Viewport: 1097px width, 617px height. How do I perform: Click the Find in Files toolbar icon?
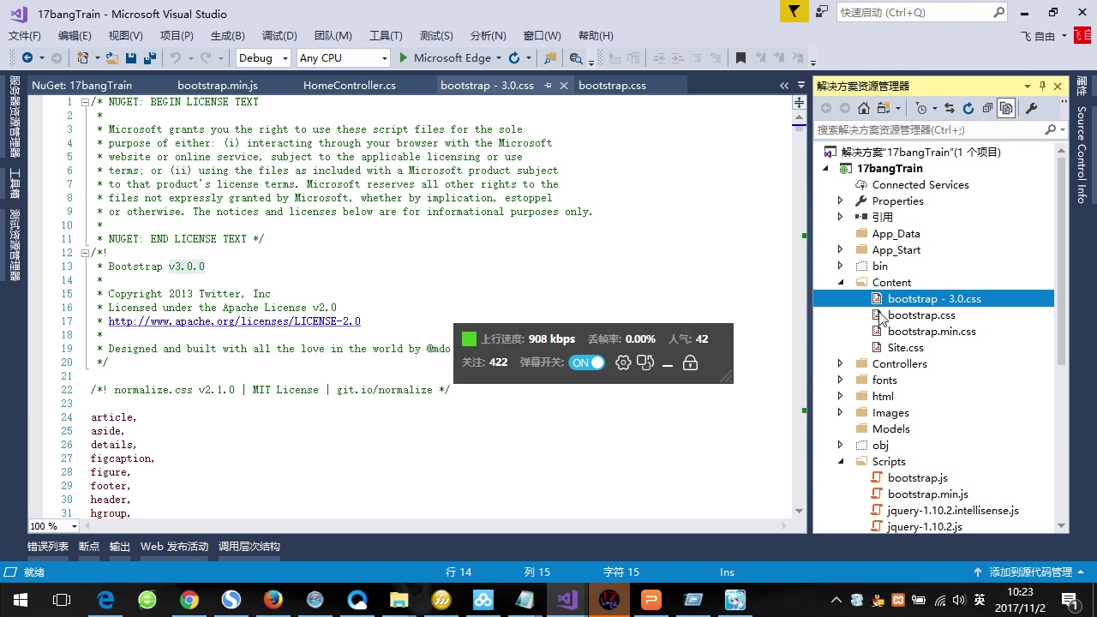click(576, 58)
